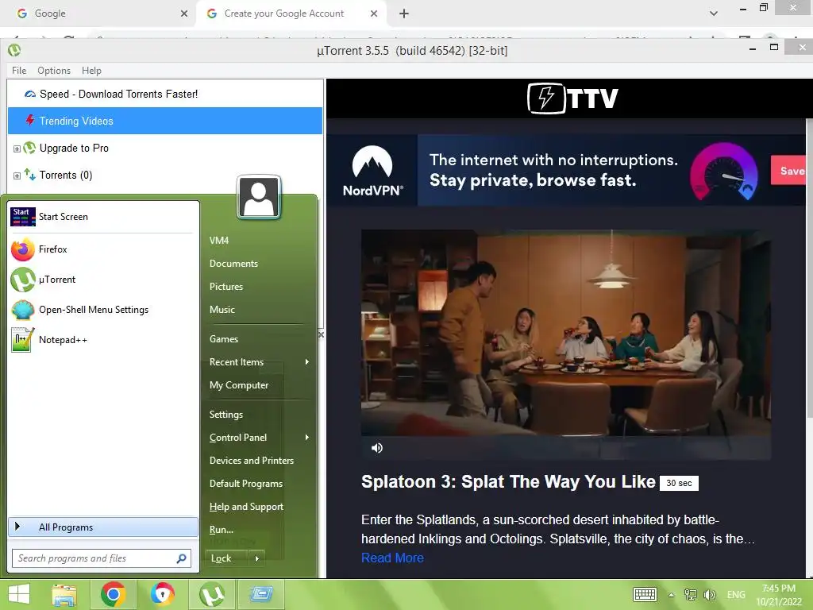Click the µTorrent title bar logo
This screenshot has height=610, width=813.
[14, 50]
